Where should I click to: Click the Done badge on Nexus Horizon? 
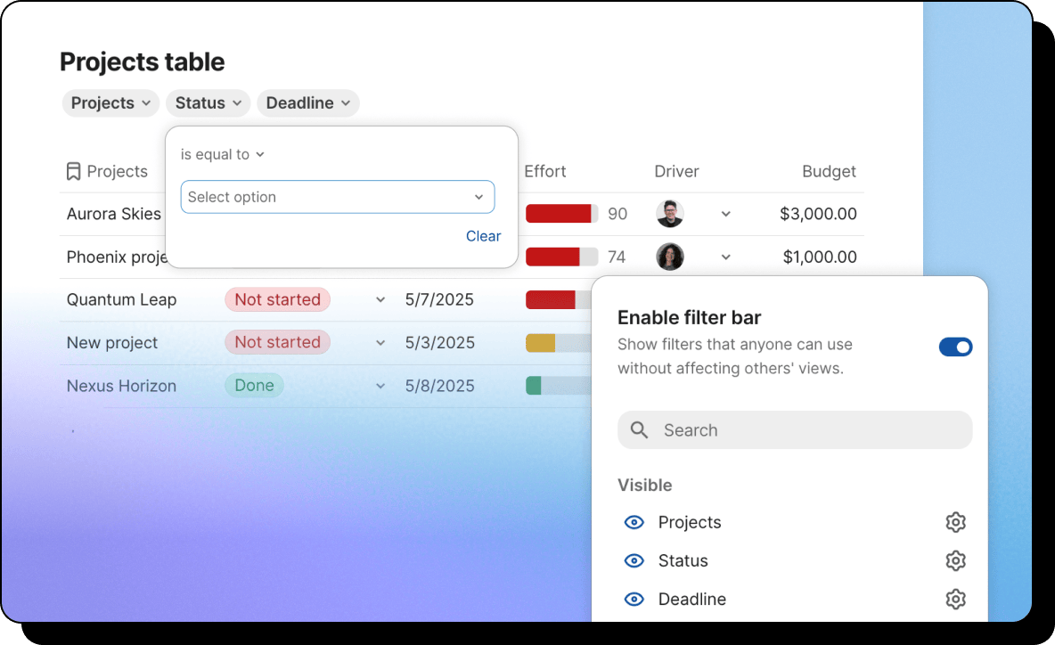[x=254, y=386]
